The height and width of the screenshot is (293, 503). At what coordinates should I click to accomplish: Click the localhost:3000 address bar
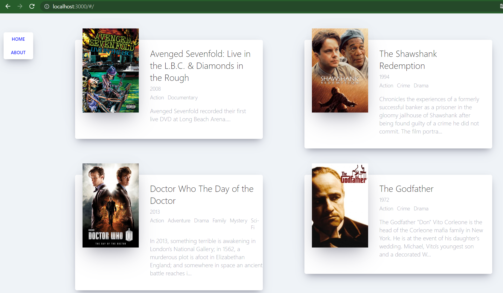73,6
